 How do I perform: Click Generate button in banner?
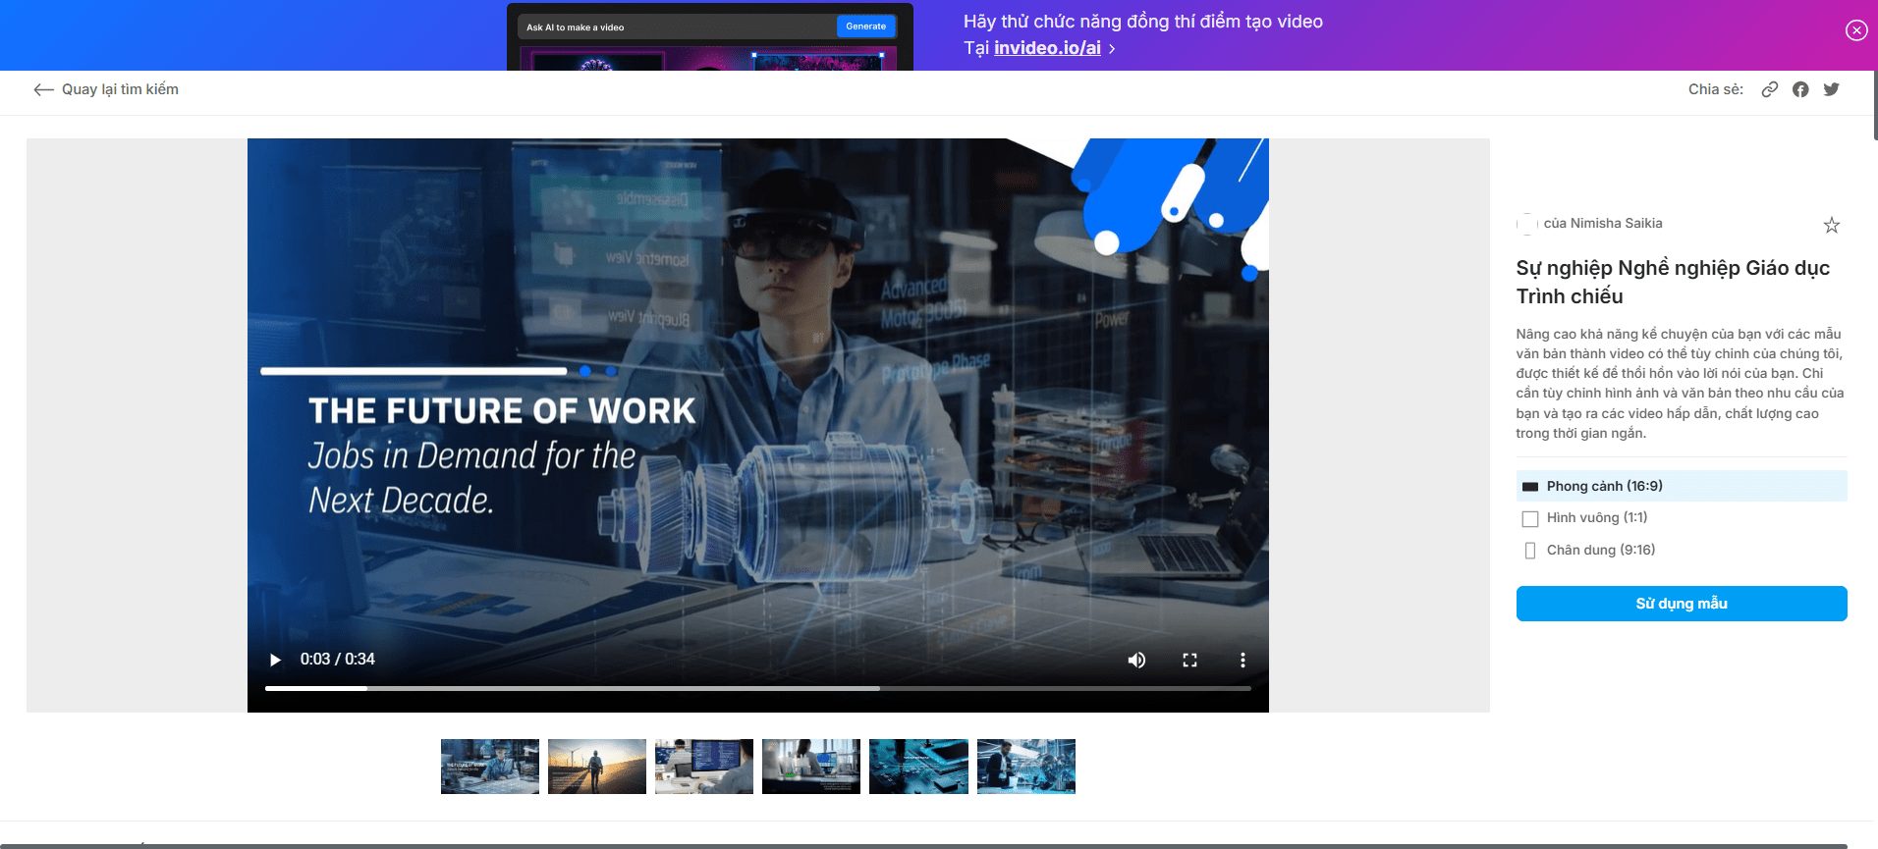pyautogui.click(x=865, y=27)
